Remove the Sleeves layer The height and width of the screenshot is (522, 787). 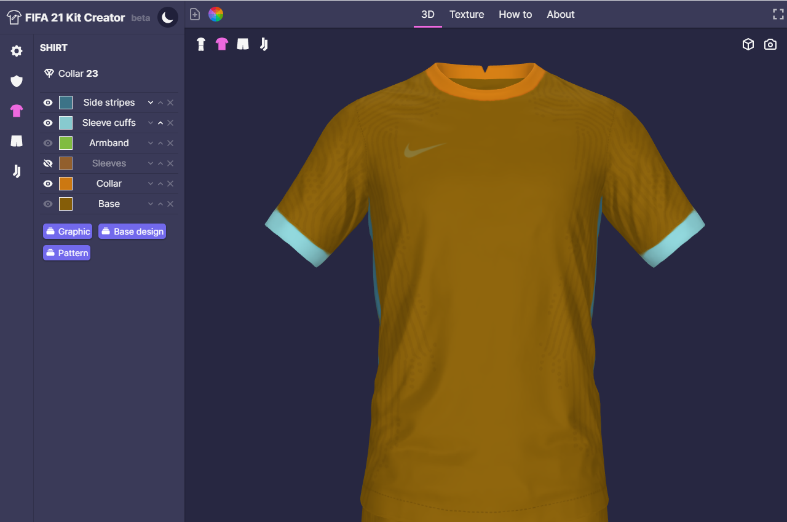pyautogui.click(x=170, y=163)
